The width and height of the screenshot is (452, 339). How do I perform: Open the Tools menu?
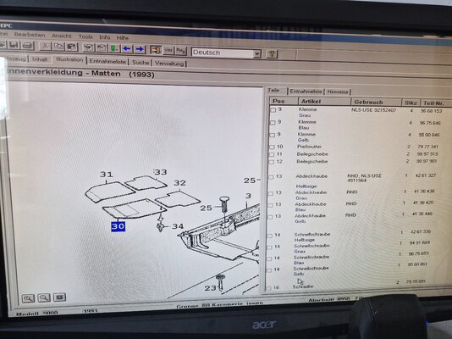coord(85,36)
